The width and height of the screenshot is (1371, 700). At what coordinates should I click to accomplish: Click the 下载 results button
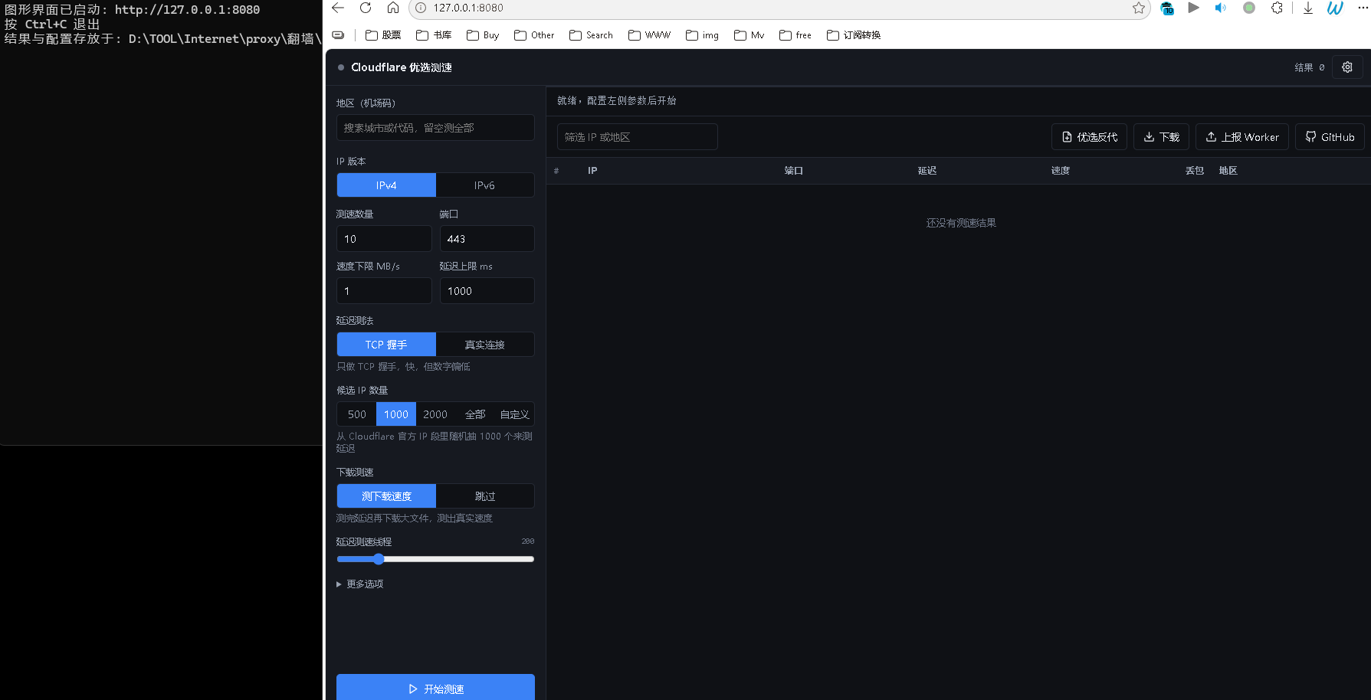click(1161, 137)
